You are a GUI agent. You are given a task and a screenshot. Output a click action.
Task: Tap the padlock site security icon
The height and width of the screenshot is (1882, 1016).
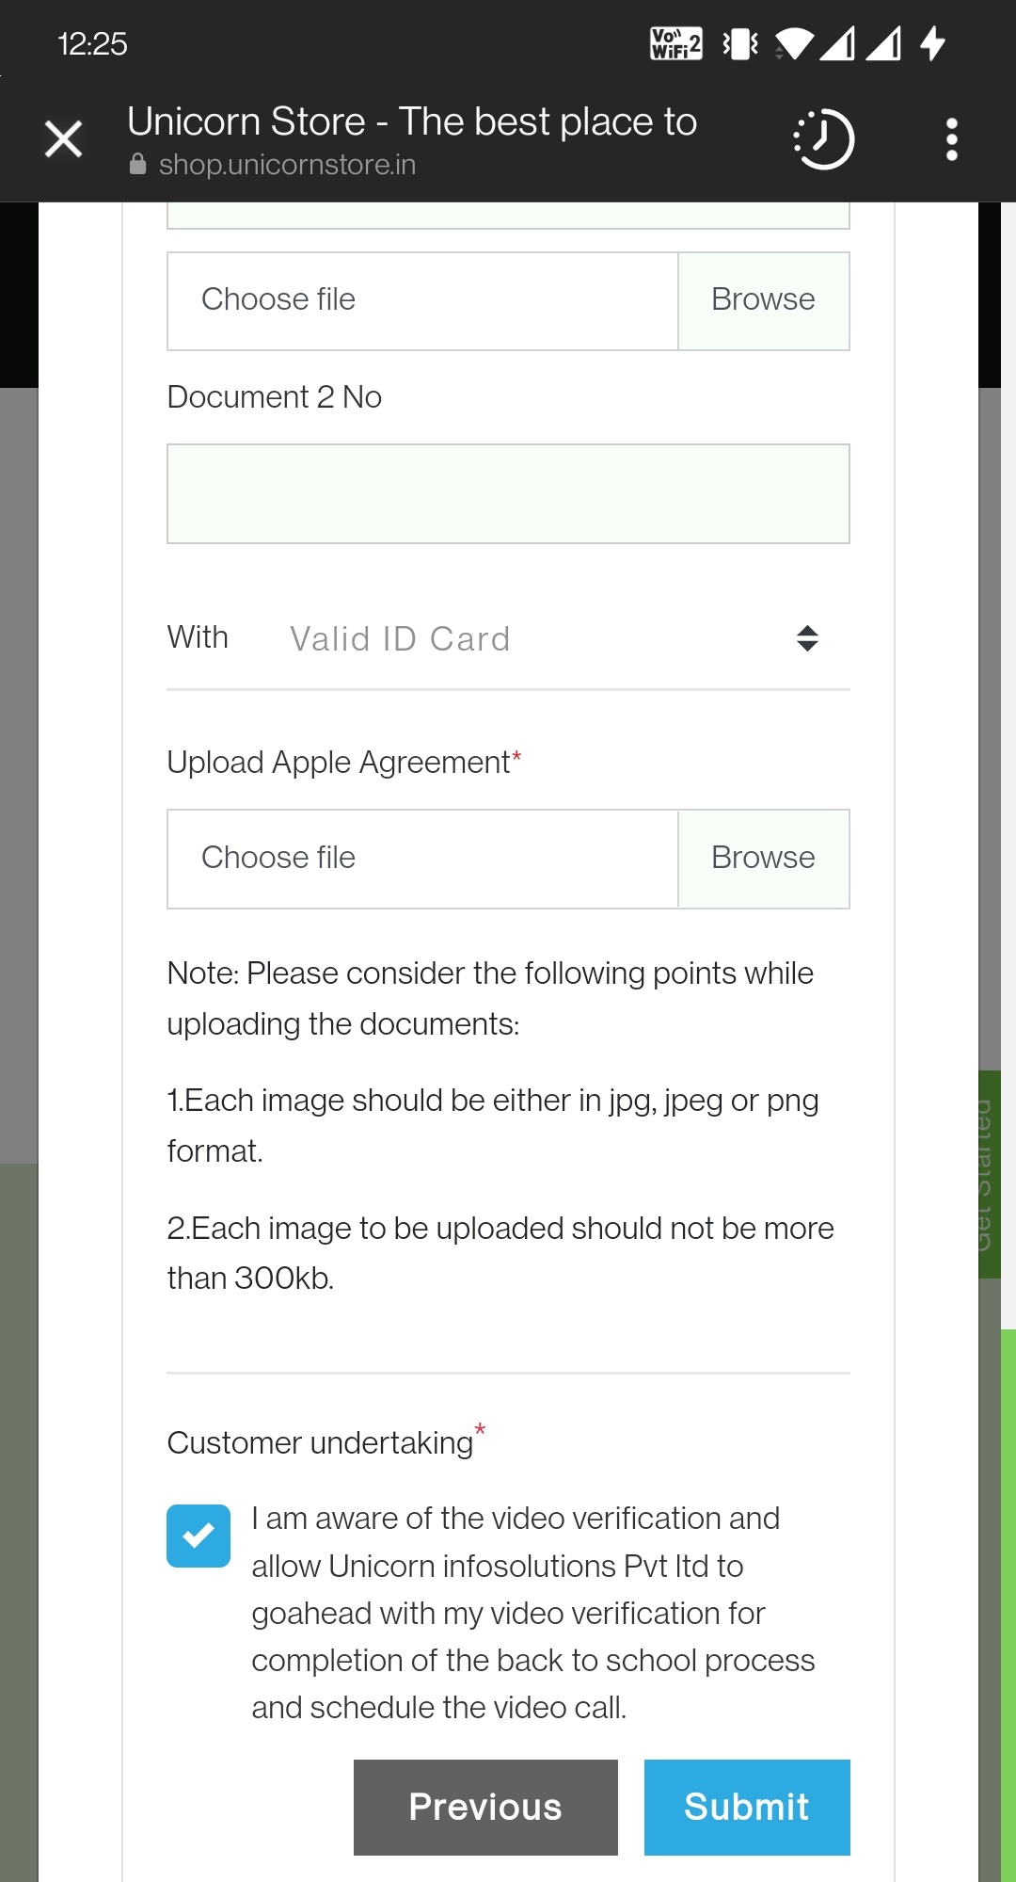(x=138, y=164)
